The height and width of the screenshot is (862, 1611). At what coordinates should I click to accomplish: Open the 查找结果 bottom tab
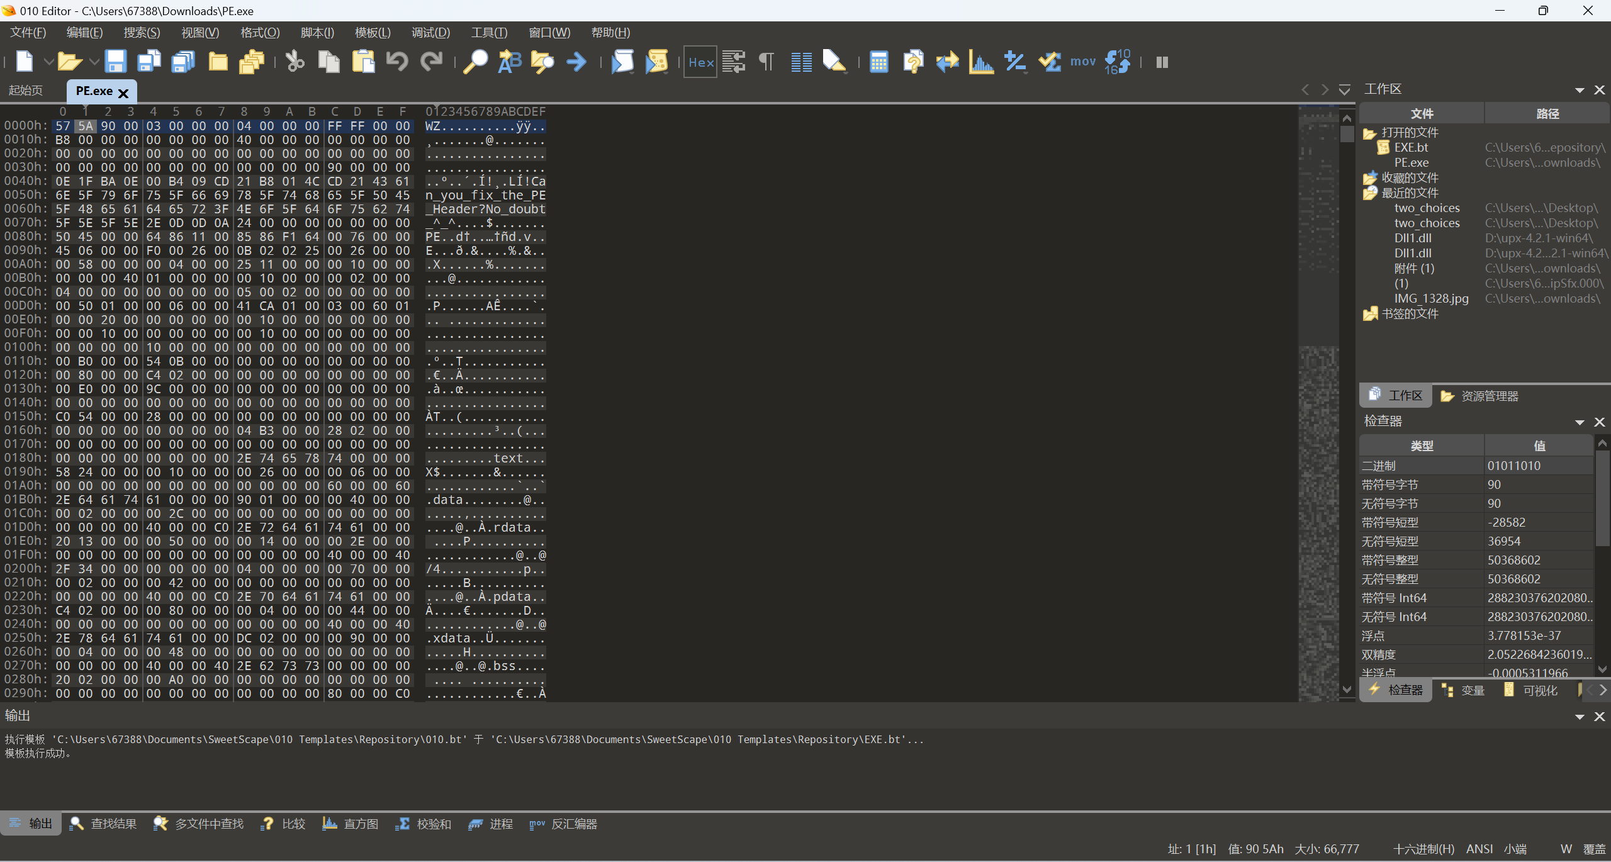tap(104, 824)
